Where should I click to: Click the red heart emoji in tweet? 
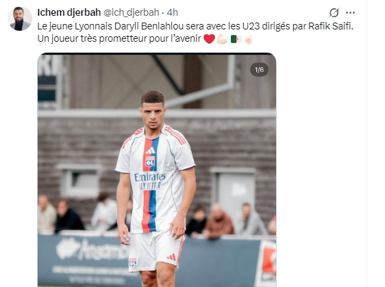tap(209, 39)
